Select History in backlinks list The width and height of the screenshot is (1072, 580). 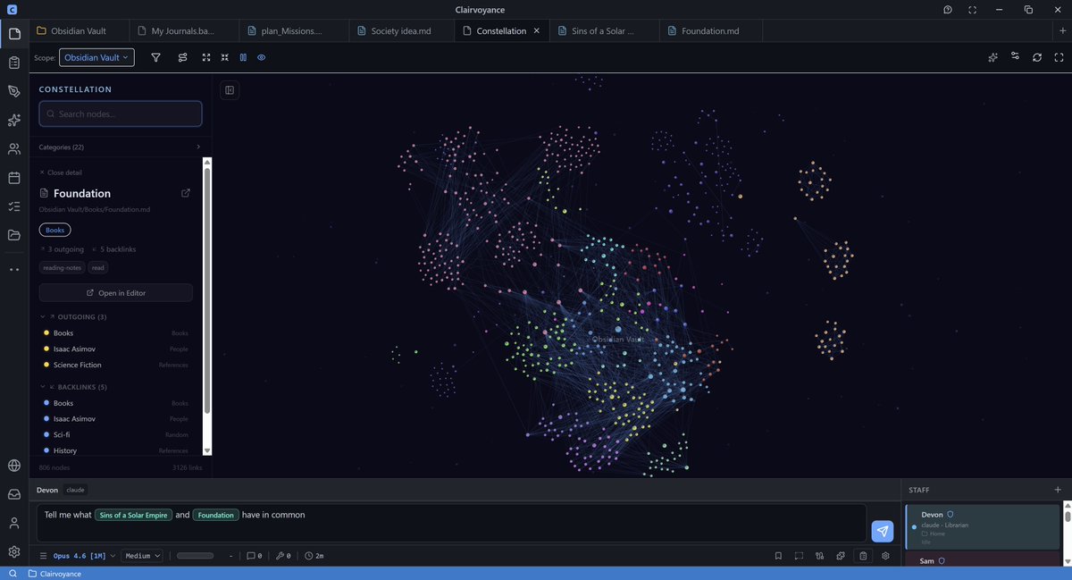coord(116,450)
